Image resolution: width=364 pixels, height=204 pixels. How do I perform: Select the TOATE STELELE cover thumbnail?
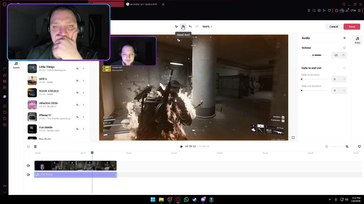[x=32, y=93]
